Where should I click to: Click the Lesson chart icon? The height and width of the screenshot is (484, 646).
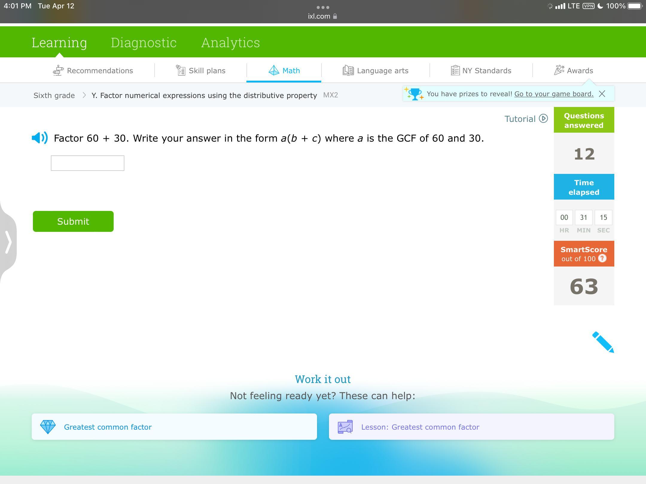pyautogui.click(x=345, y=427)
